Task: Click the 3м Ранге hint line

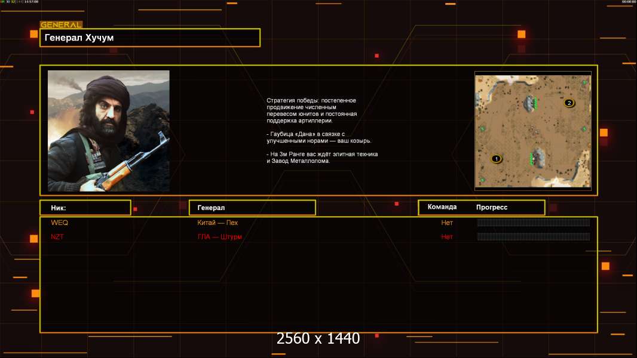Action: (x=322, y=158)
